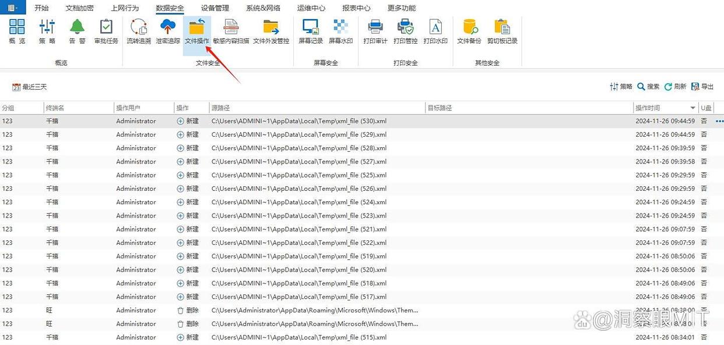Select the 敏感内容扫描 icon

[x=231, y=27]
